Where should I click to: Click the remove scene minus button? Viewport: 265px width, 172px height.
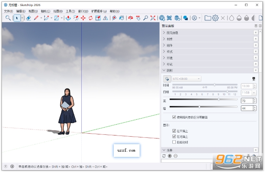coord(175,156)
